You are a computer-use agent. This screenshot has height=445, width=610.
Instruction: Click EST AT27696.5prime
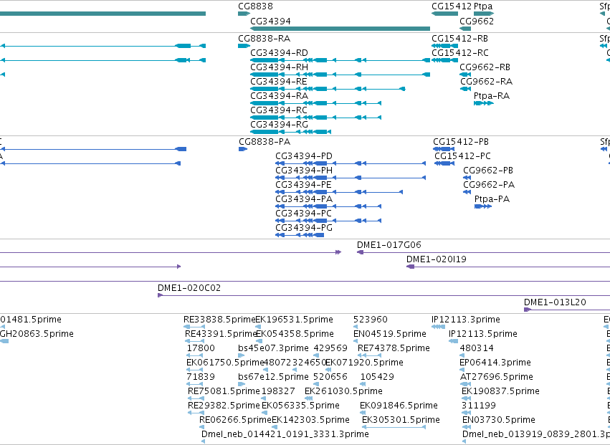(x=497, y=377)
